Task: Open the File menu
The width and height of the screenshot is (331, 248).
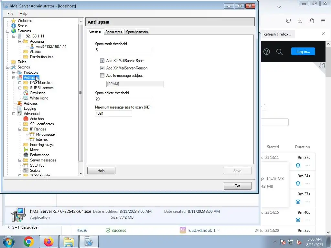Action: tap(10, 14)
